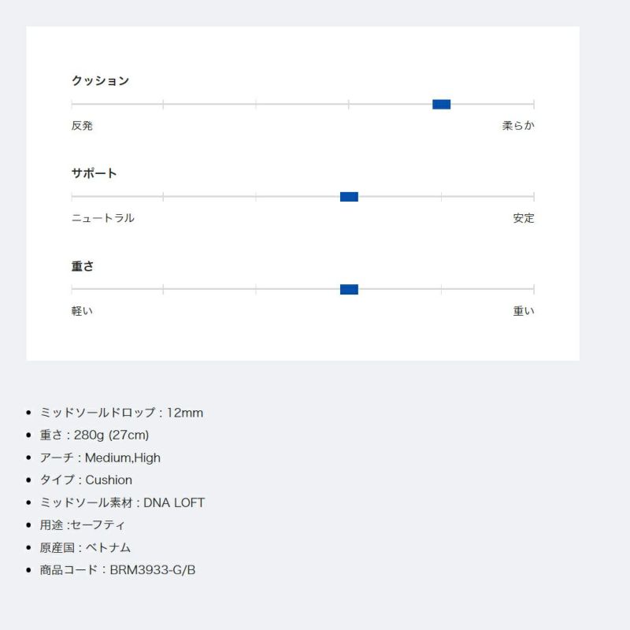Click the blue cushion slider marker
This screenshot has height=630, width=630.
click(441, 104)
